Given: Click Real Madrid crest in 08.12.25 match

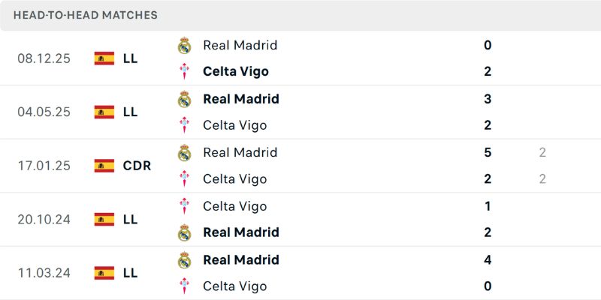Looking at the screenshot, I should click(184, 46).
